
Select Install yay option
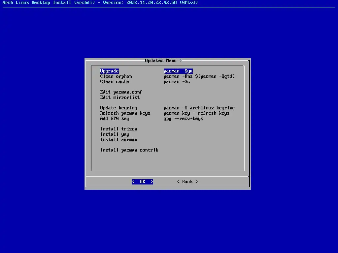pos(115,134)
